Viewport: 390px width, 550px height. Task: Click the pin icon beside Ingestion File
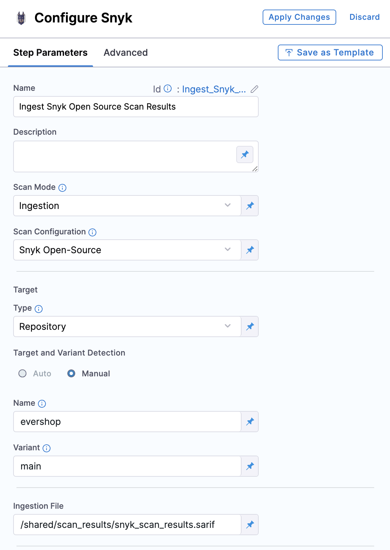[x=250, y=525]
